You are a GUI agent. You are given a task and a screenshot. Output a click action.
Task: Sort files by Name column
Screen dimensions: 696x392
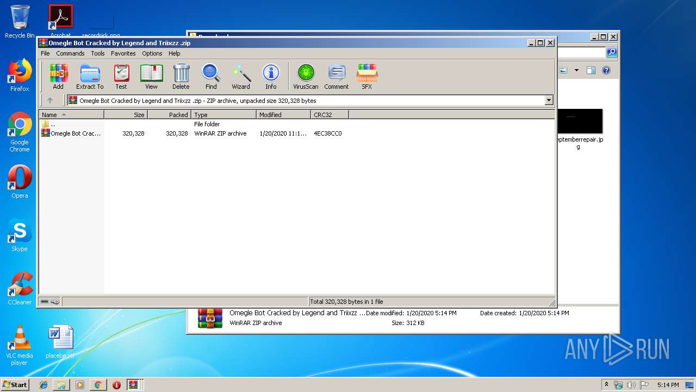coord(71,115)
